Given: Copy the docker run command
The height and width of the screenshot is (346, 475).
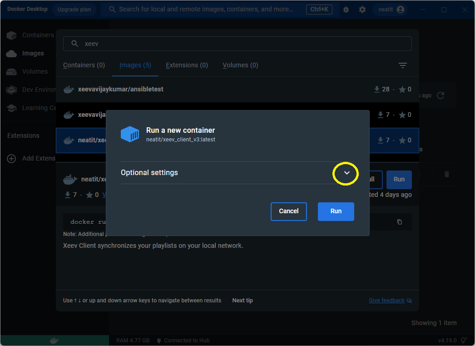Looking at the screenshot, I should point(400,222).
